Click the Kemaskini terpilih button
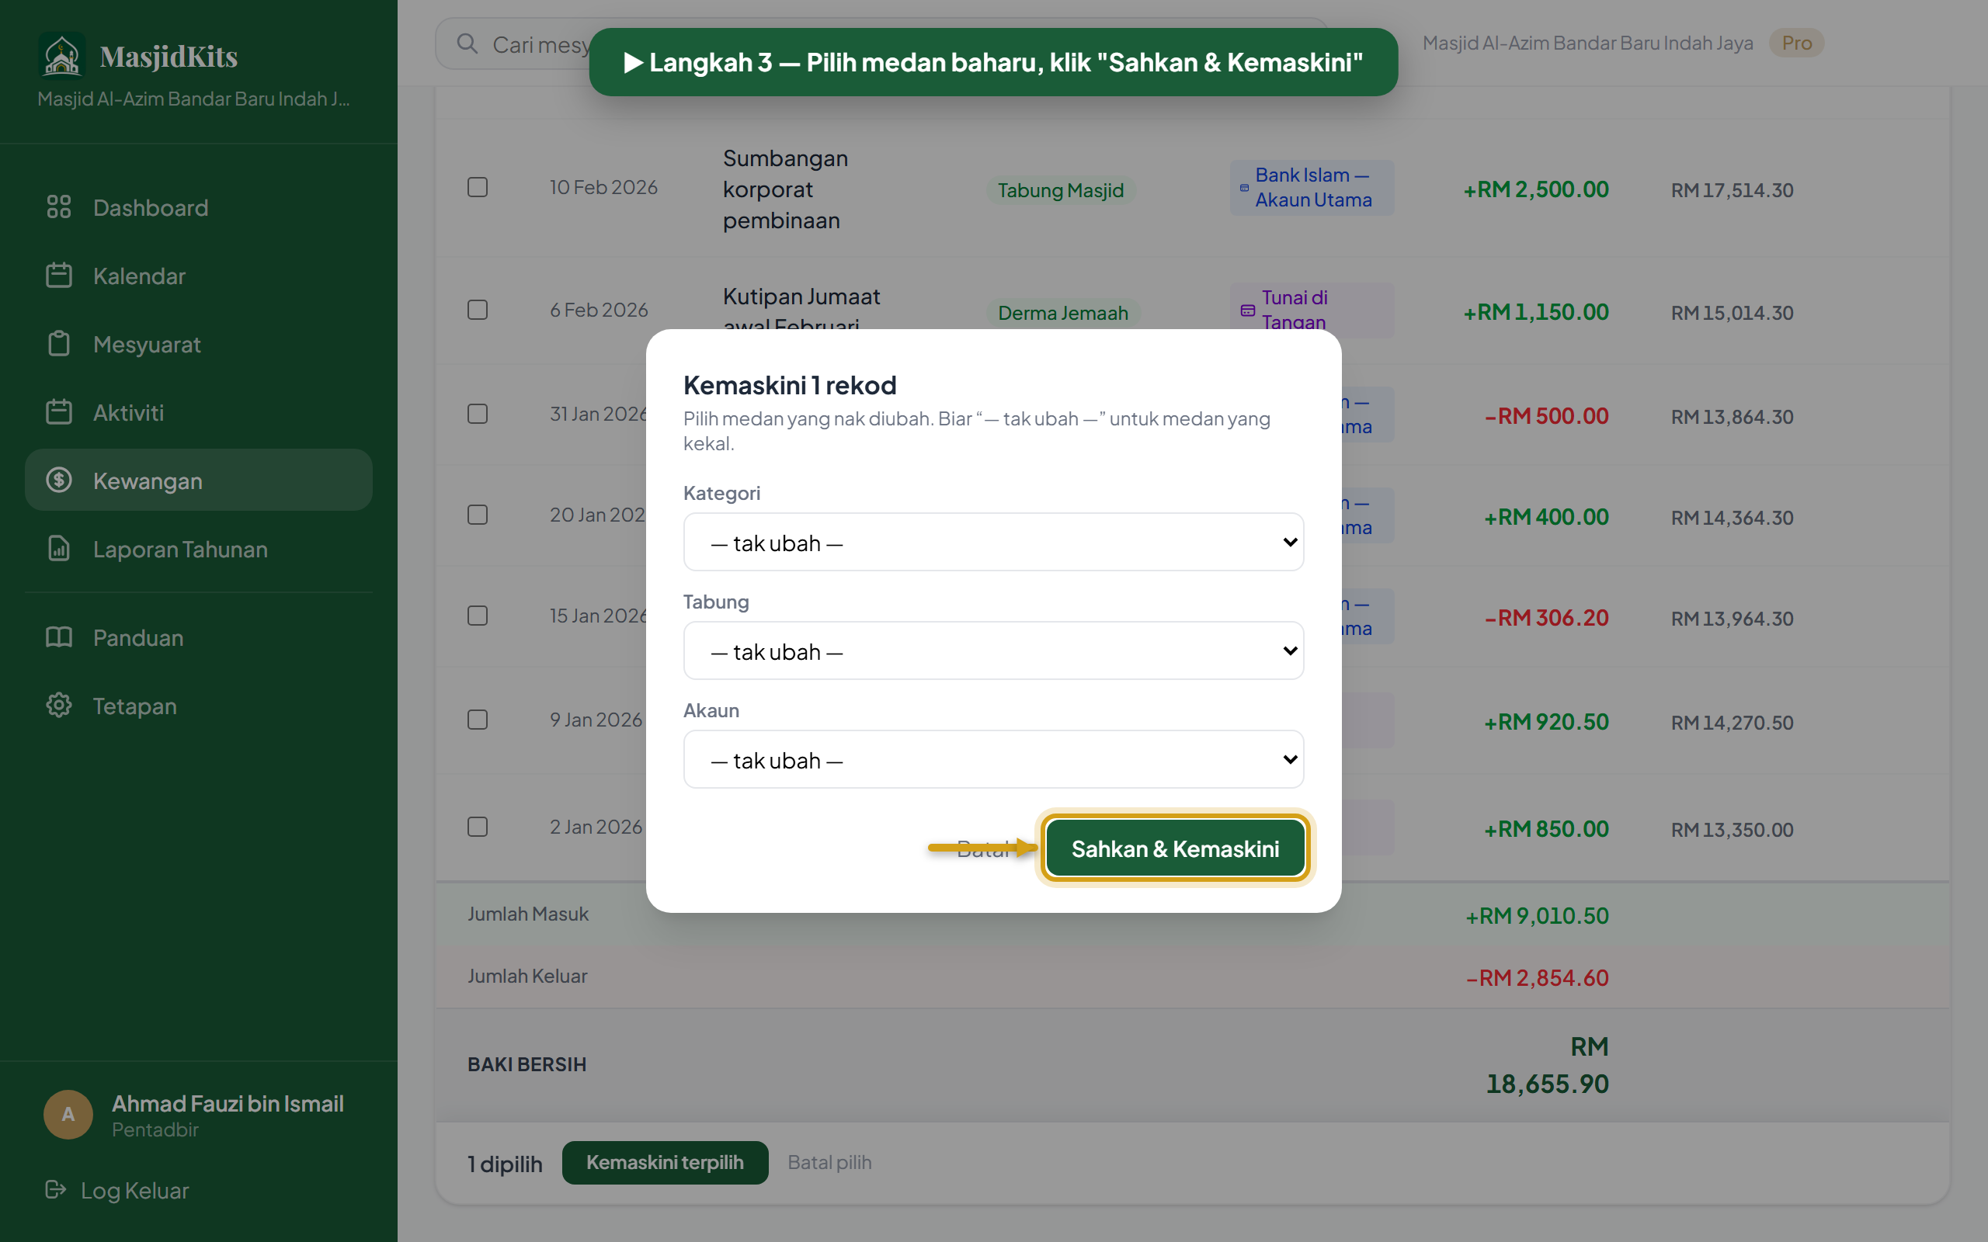1988x1242 pixels. (665, 1162)
